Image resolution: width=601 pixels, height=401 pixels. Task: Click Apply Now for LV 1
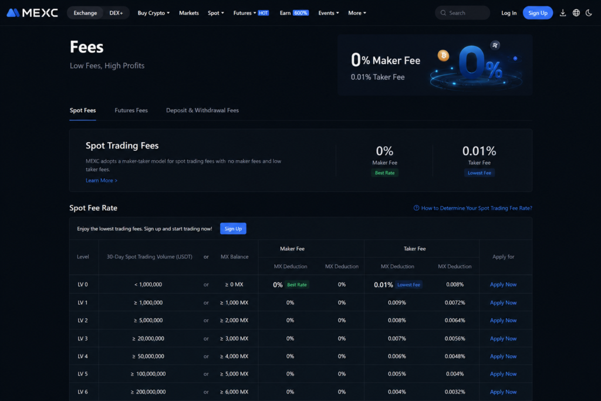pos(503,302)
